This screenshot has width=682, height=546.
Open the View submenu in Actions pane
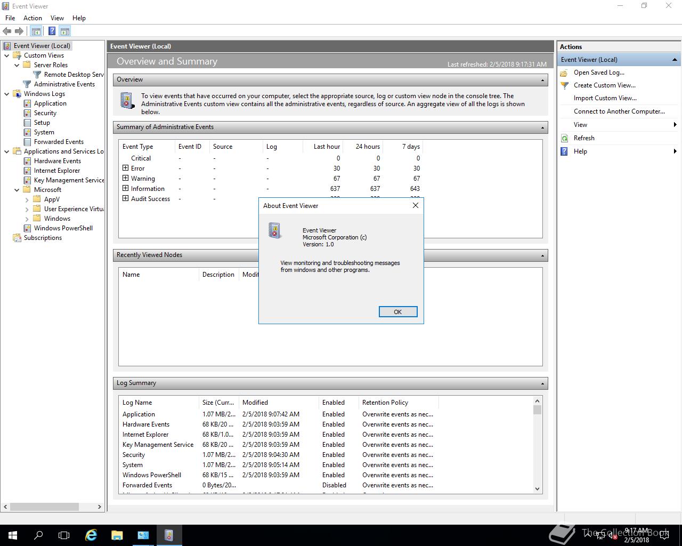(x=619, y=125)
